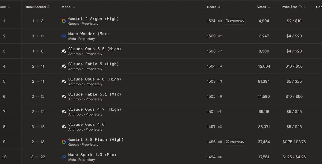Show the info tooltip icon next to Price $/M
The width and height of the screenshot is (322, 164).
click(300, 7)
